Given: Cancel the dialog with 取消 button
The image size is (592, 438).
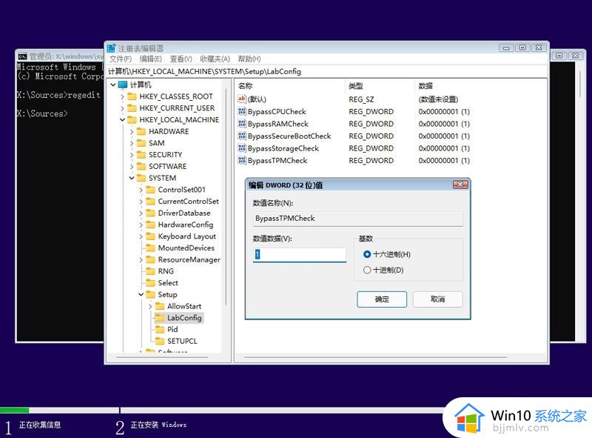Looking at the screenshot, I should (437, 299).
